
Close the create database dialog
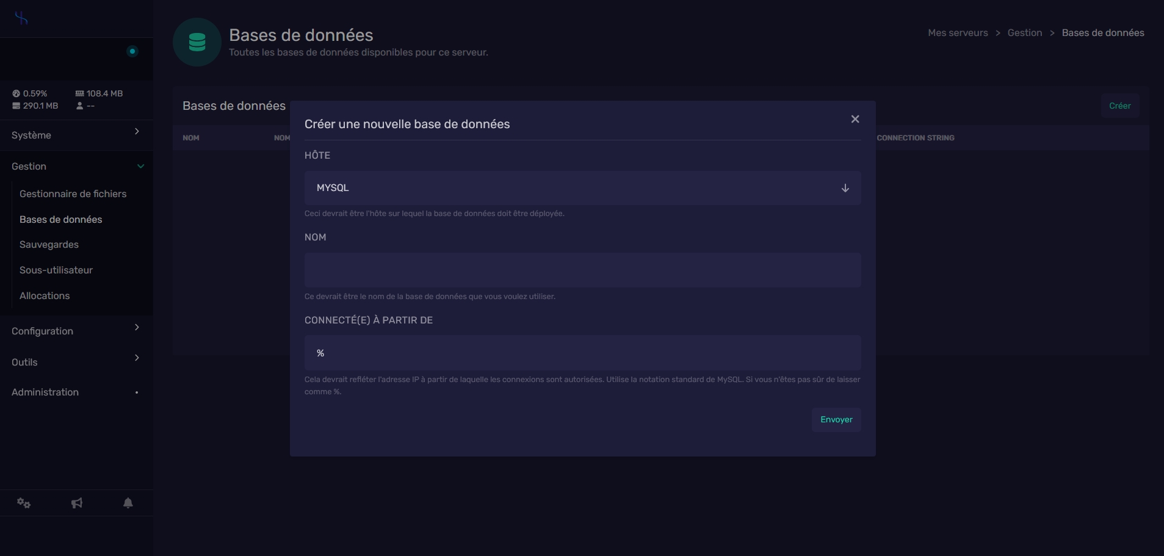point(855,119)
